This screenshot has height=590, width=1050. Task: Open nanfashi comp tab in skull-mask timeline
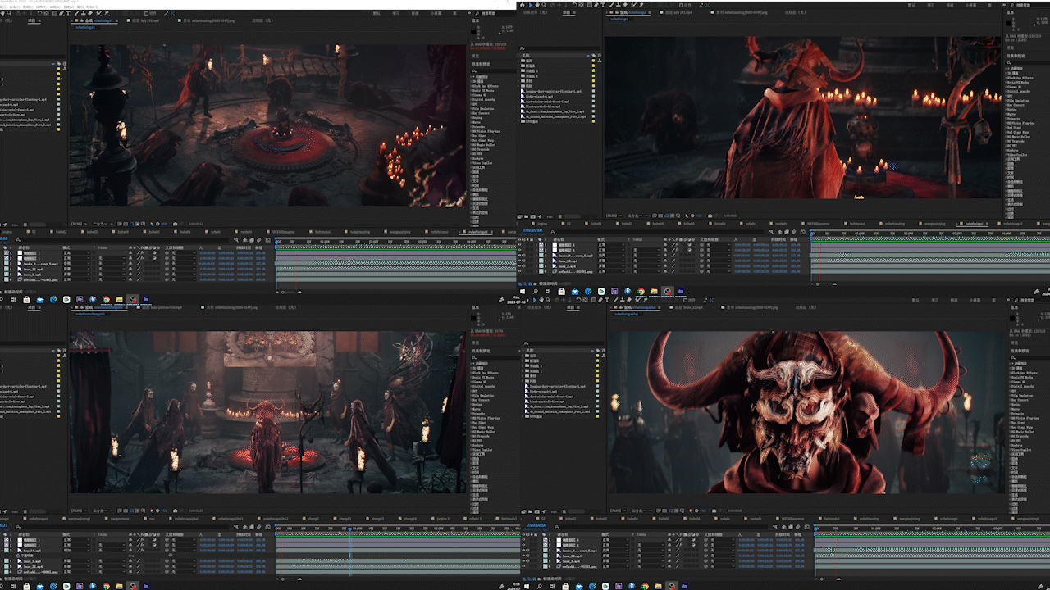pyautogui.click(x=756, y=519)
